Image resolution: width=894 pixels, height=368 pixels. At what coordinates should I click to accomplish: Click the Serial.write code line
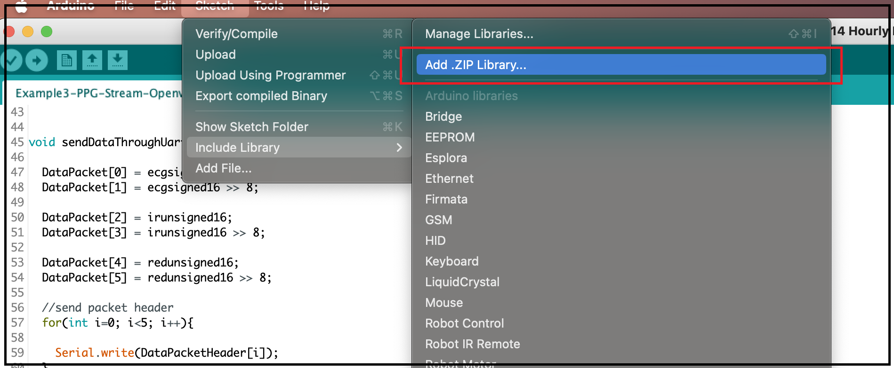(167, 352)
